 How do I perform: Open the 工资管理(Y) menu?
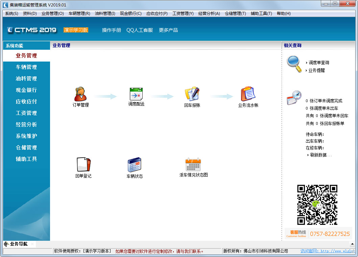pos(183,14)
